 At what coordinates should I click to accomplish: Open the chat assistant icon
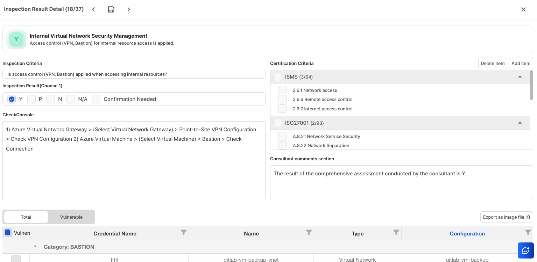point(525,250)
